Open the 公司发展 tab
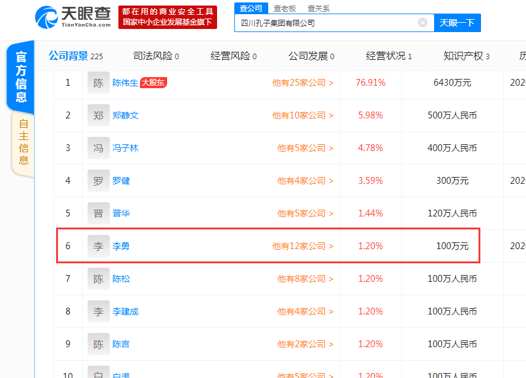The image size is (526, 378). pos(311,55)
